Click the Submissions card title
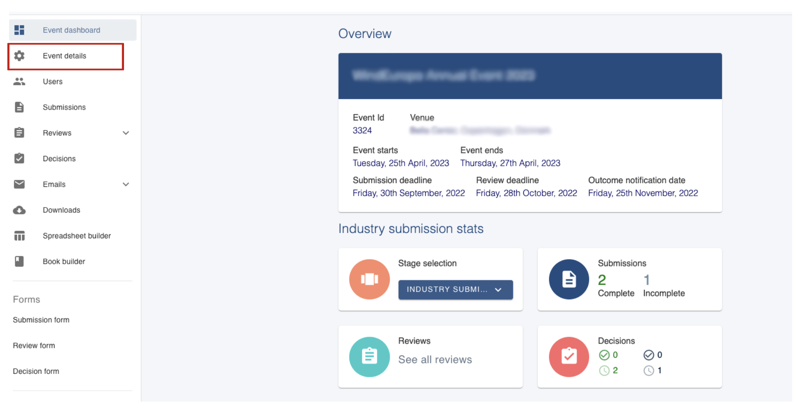The height and width of the screenshot is (415, 803). 622,263
